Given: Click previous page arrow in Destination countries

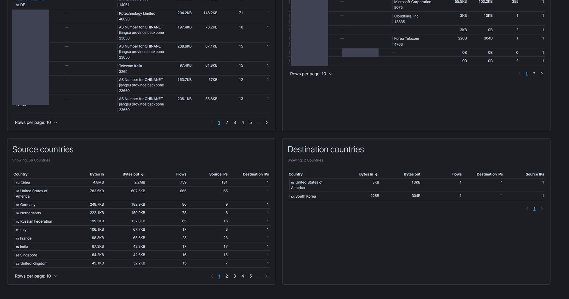Looking at the screenshot, I should point(527,209).
